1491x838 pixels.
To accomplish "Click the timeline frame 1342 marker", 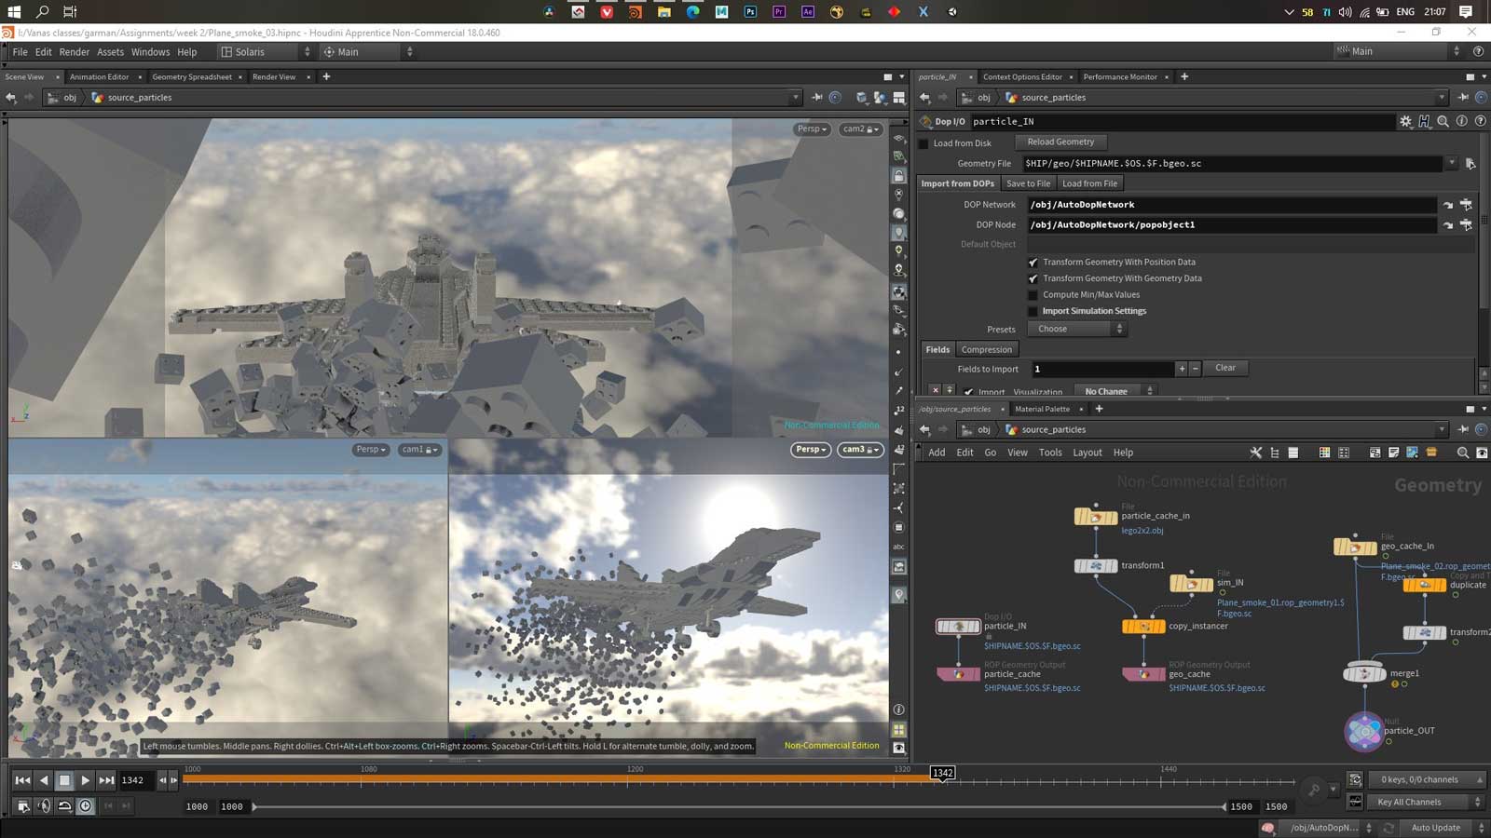I will pyautogui.click(x=943, y=773).
